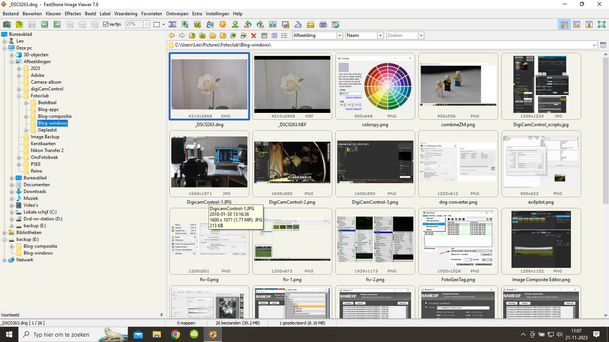609x342 pixels.
Task: Open the Waardering menu
Action: pos(125,14)
